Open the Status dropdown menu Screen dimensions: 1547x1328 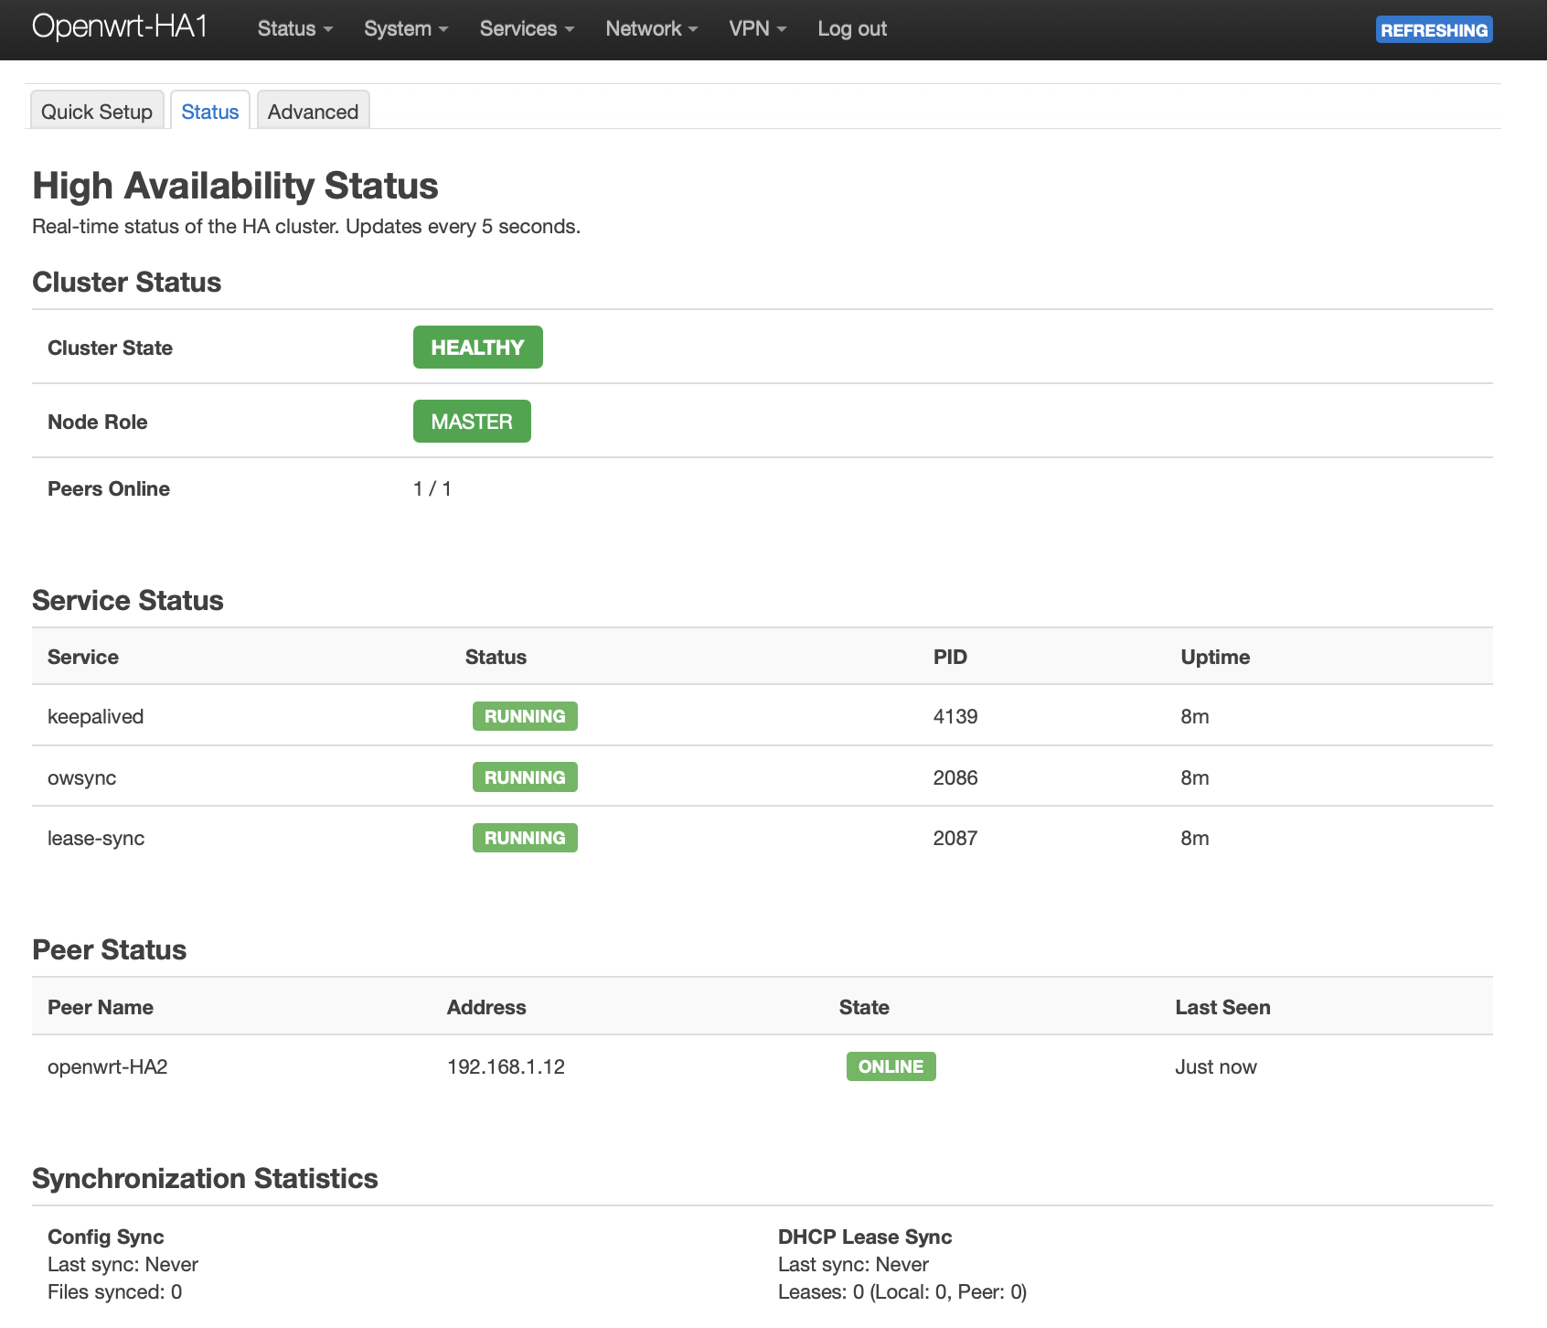pos(294,29)
